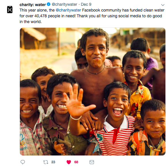Open the reply speech bubble icon

(23, 162)
